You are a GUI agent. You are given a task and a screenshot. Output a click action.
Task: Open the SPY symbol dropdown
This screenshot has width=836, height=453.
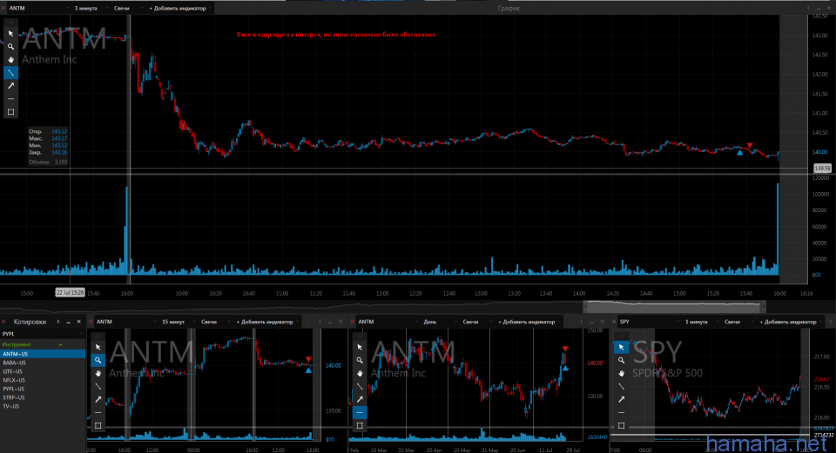(649, 322)
